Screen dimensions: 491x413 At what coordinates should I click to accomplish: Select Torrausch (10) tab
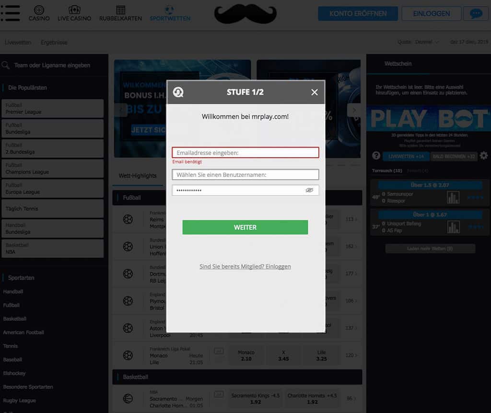pos(387,170)
